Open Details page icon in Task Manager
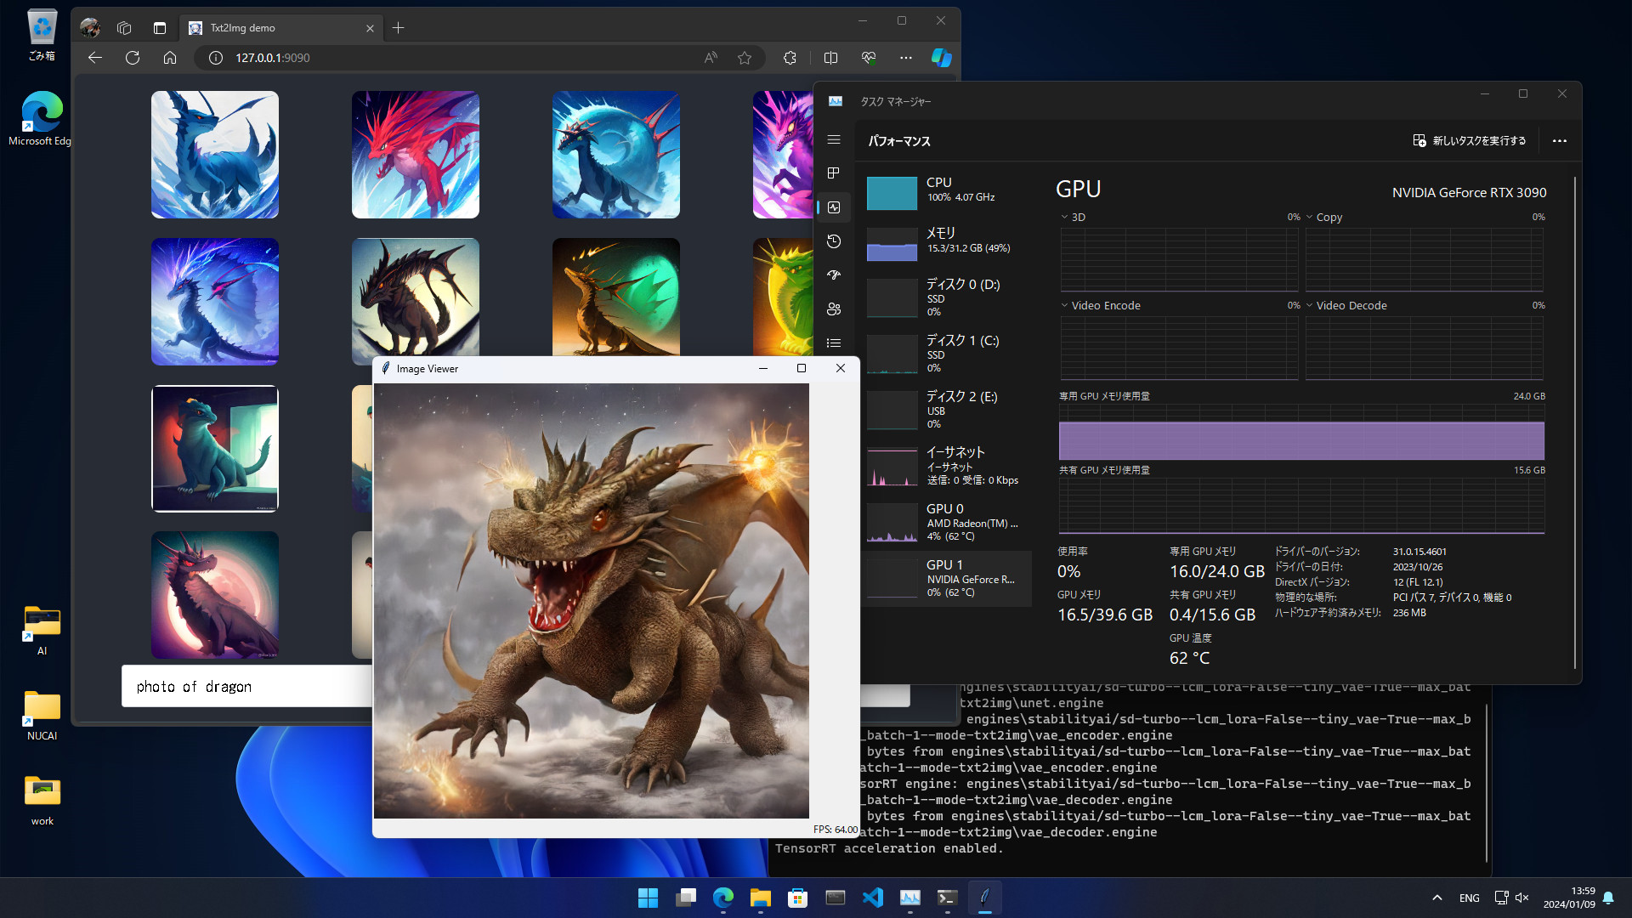 (834, 343)
